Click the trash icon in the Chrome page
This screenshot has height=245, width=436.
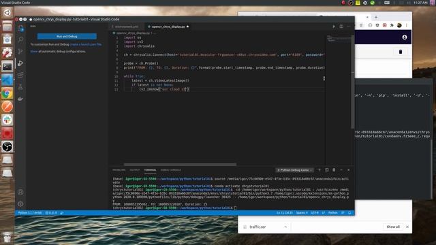tap(401, 52)
